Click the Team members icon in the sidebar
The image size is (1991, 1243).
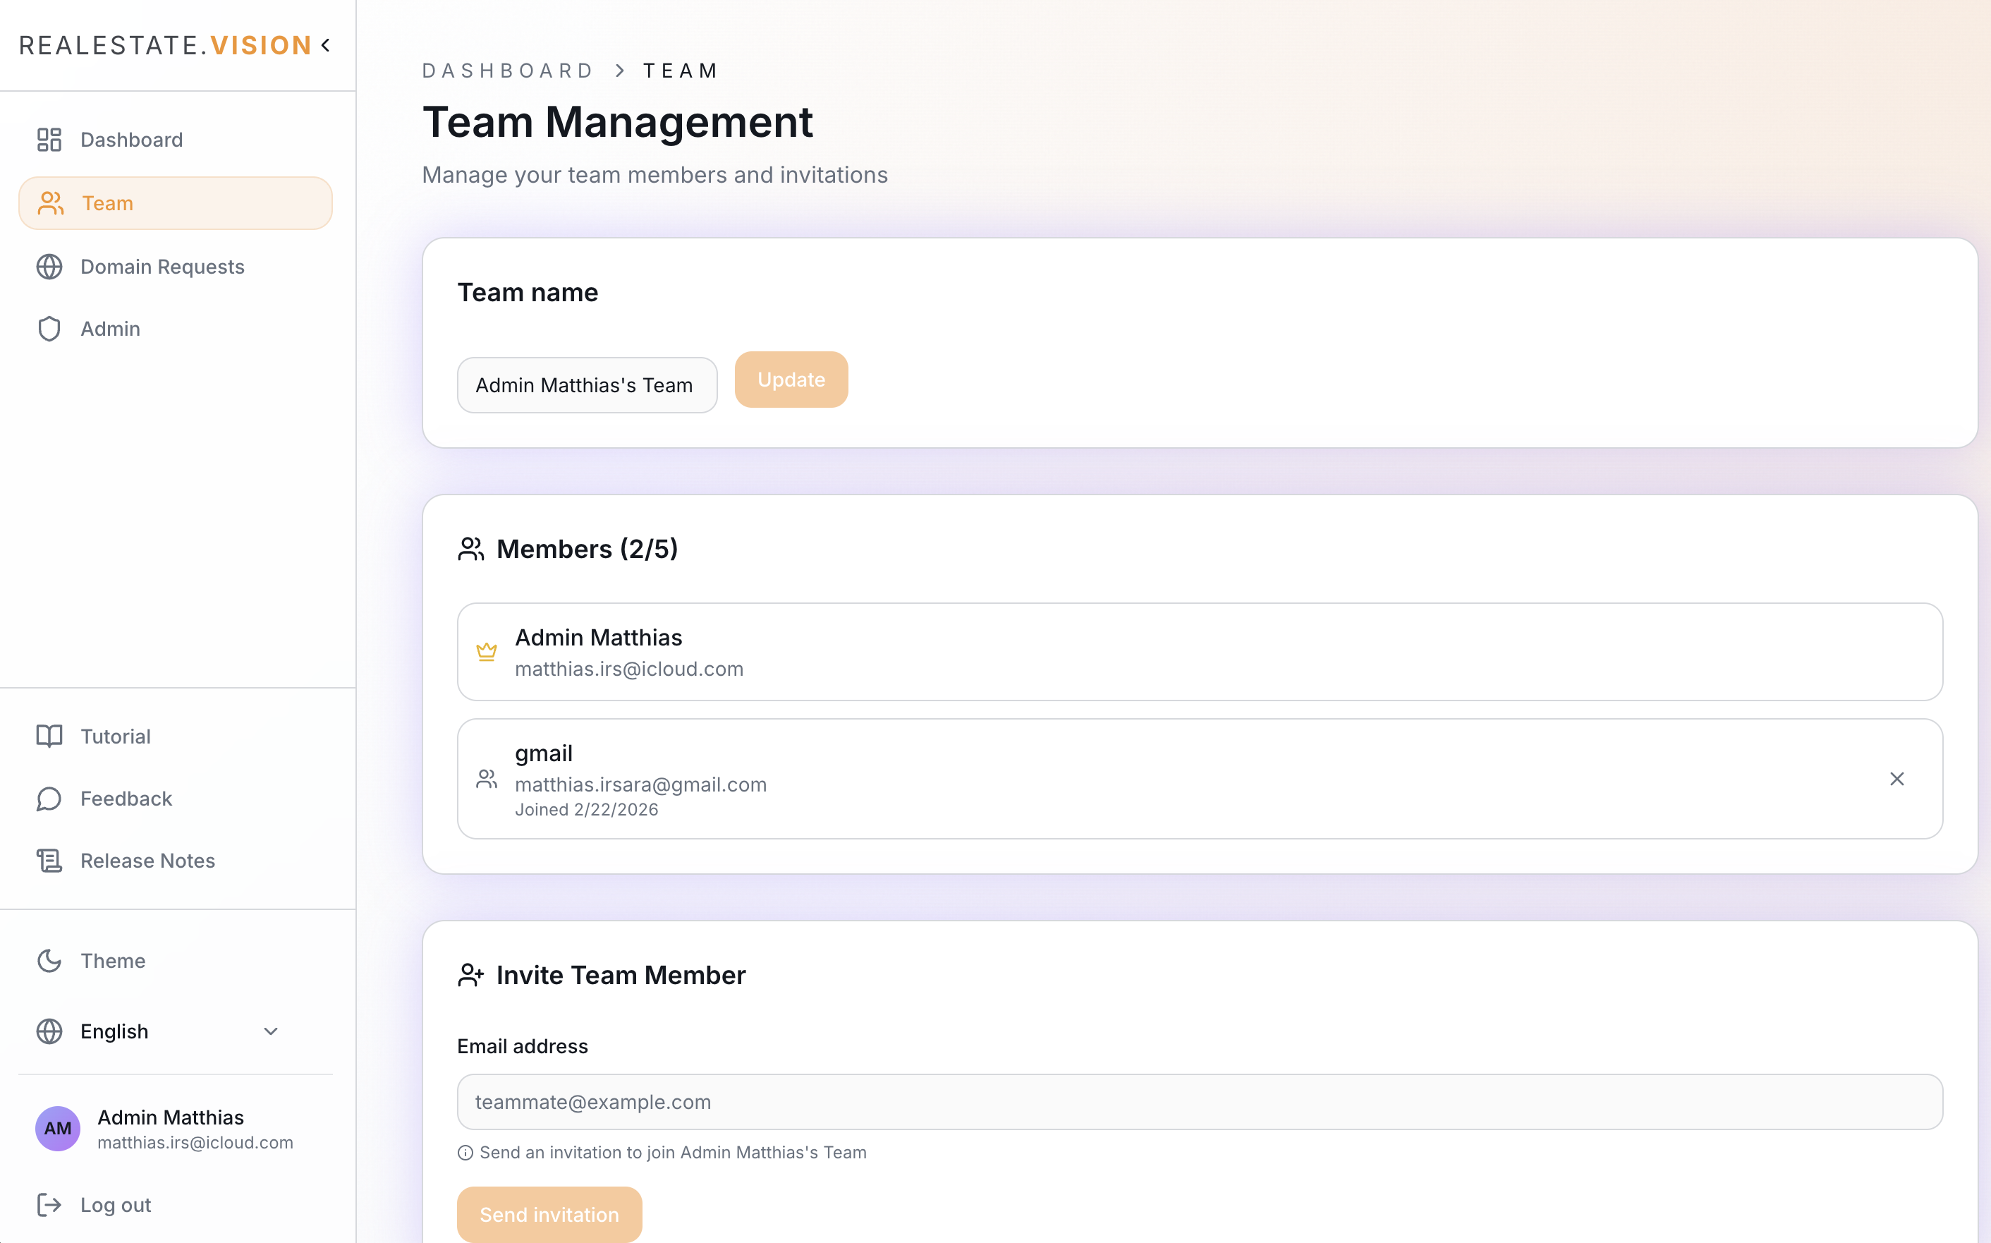51,202
